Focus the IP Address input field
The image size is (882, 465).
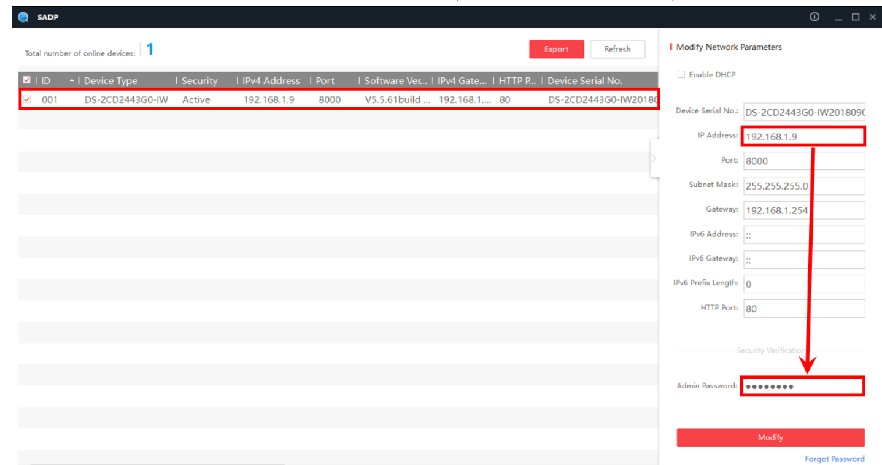804,136
